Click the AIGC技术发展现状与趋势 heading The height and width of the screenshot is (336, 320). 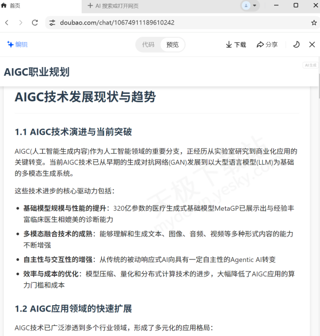point(85,96)
